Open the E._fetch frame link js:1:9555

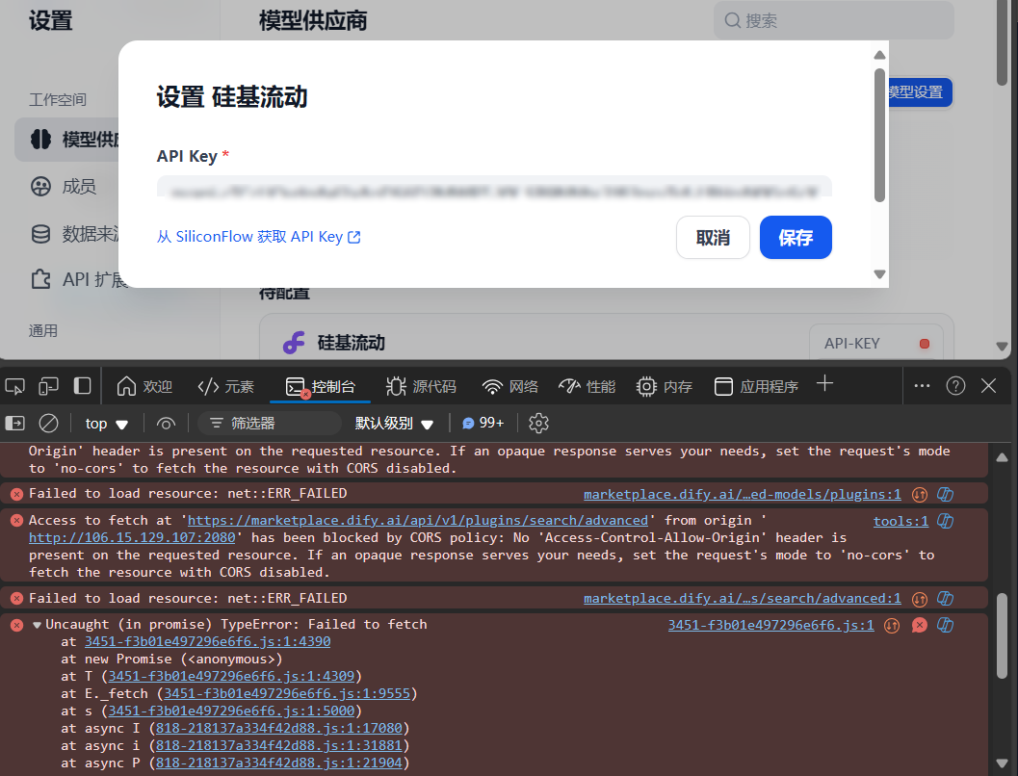[x=287, y=693]
